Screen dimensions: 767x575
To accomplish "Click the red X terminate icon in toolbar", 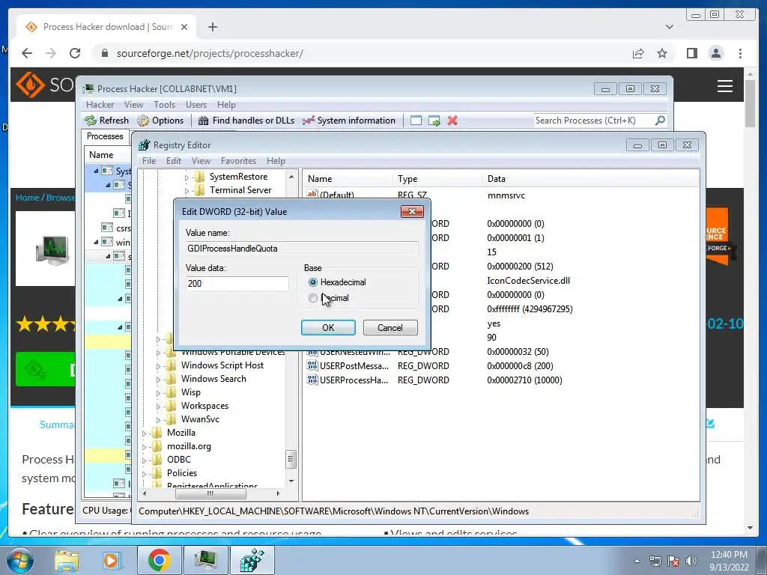I will point(452,121).
